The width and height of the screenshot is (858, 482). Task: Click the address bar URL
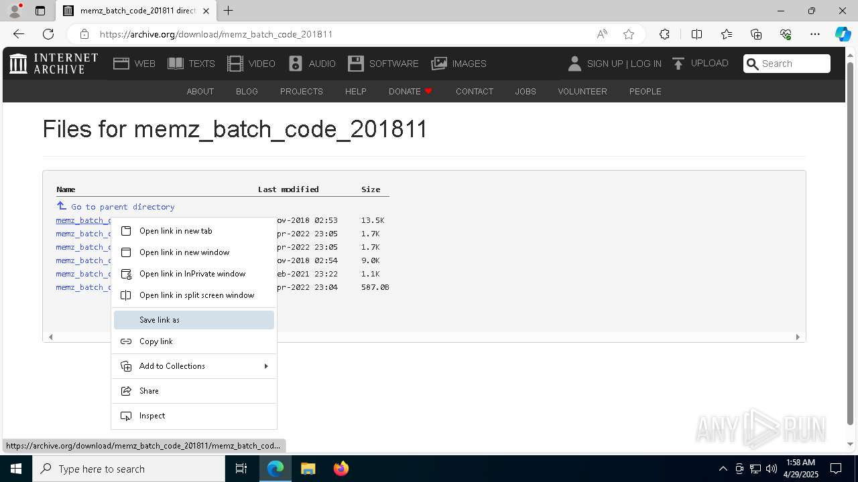pos(216,34)
